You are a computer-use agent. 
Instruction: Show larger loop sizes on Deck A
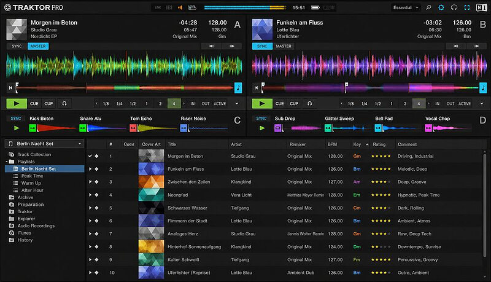pos(184,103)
